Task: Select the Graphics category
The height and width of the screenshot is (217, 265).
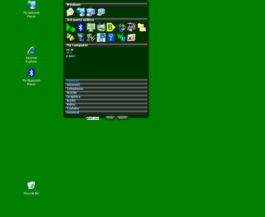Action: tap(106, 97)
